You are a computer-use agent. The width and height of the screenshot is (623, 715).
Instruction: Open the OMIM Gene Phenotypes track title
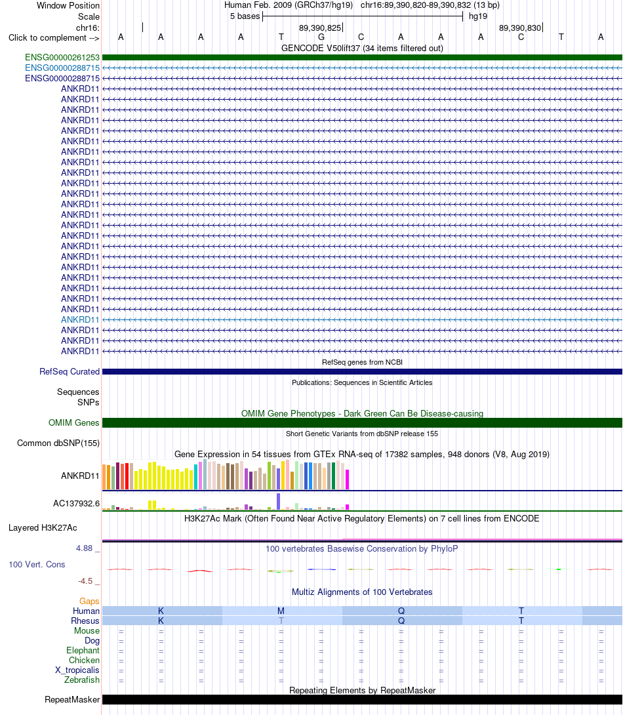(x=362, y=413)
